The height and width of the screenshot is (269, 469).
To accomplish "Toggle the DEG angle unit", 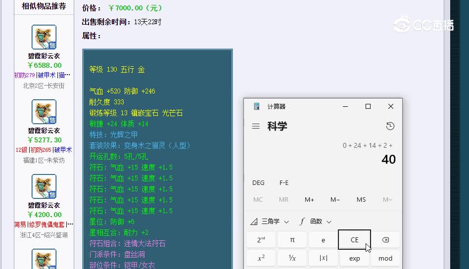I will tap(258, 182).
